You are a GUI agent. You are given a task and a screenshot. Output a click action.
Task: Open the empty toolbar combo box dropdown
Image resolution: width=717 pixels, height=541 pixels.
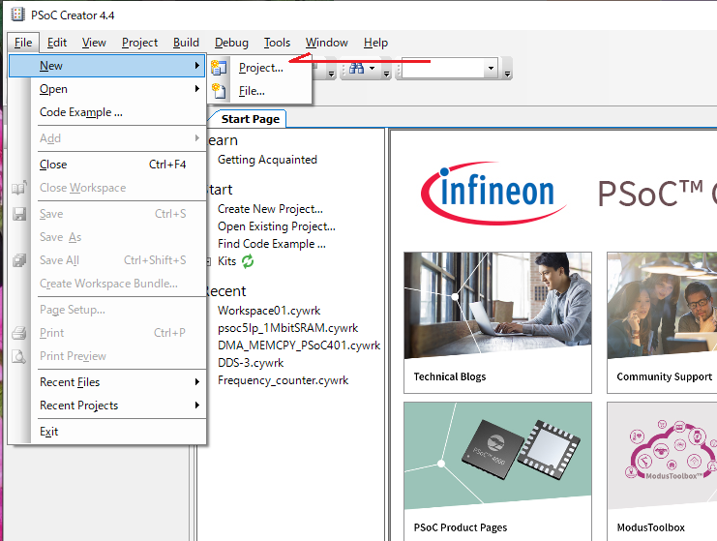pyautogui.click(x=491, y=69)
